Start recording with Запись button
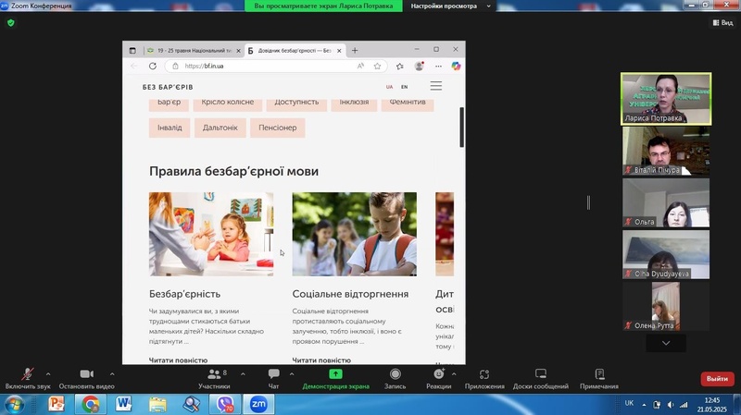The height and width of the screenshot is (415, 741). coord(395,374)
